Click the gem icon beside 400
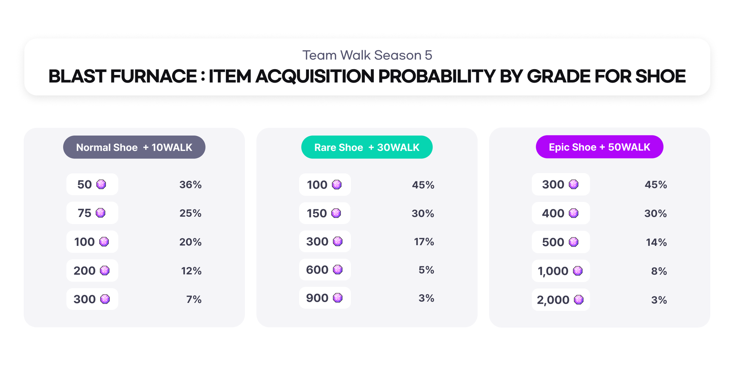This screenshot has height=366, width=734. click(574, 213)
